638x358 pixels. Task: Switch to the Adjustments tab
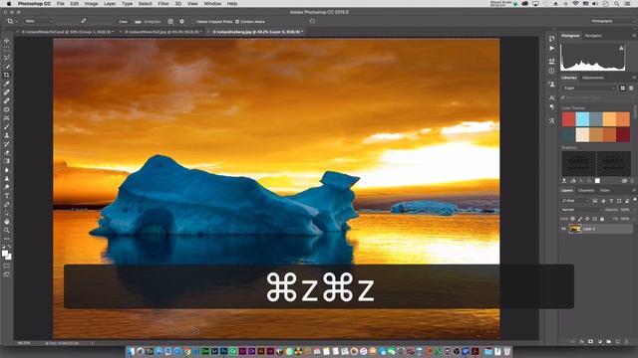click(x=593, y=78)
